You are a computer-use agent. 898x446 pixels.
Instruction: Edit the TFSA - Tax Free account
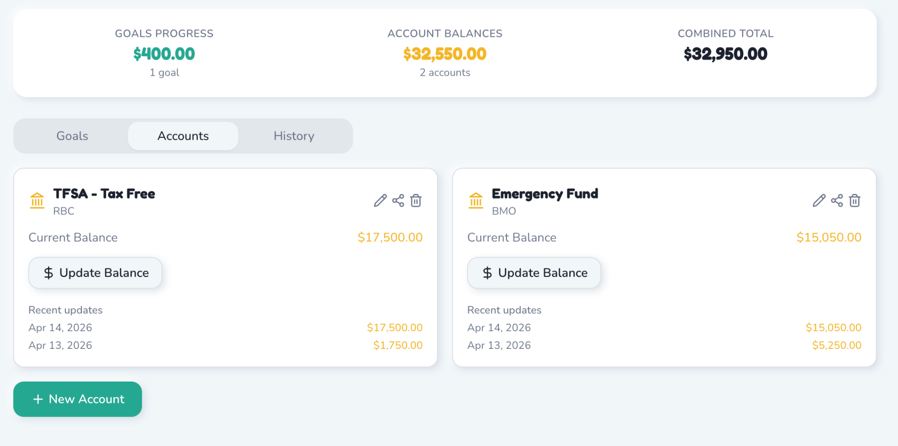coord(380,201)
